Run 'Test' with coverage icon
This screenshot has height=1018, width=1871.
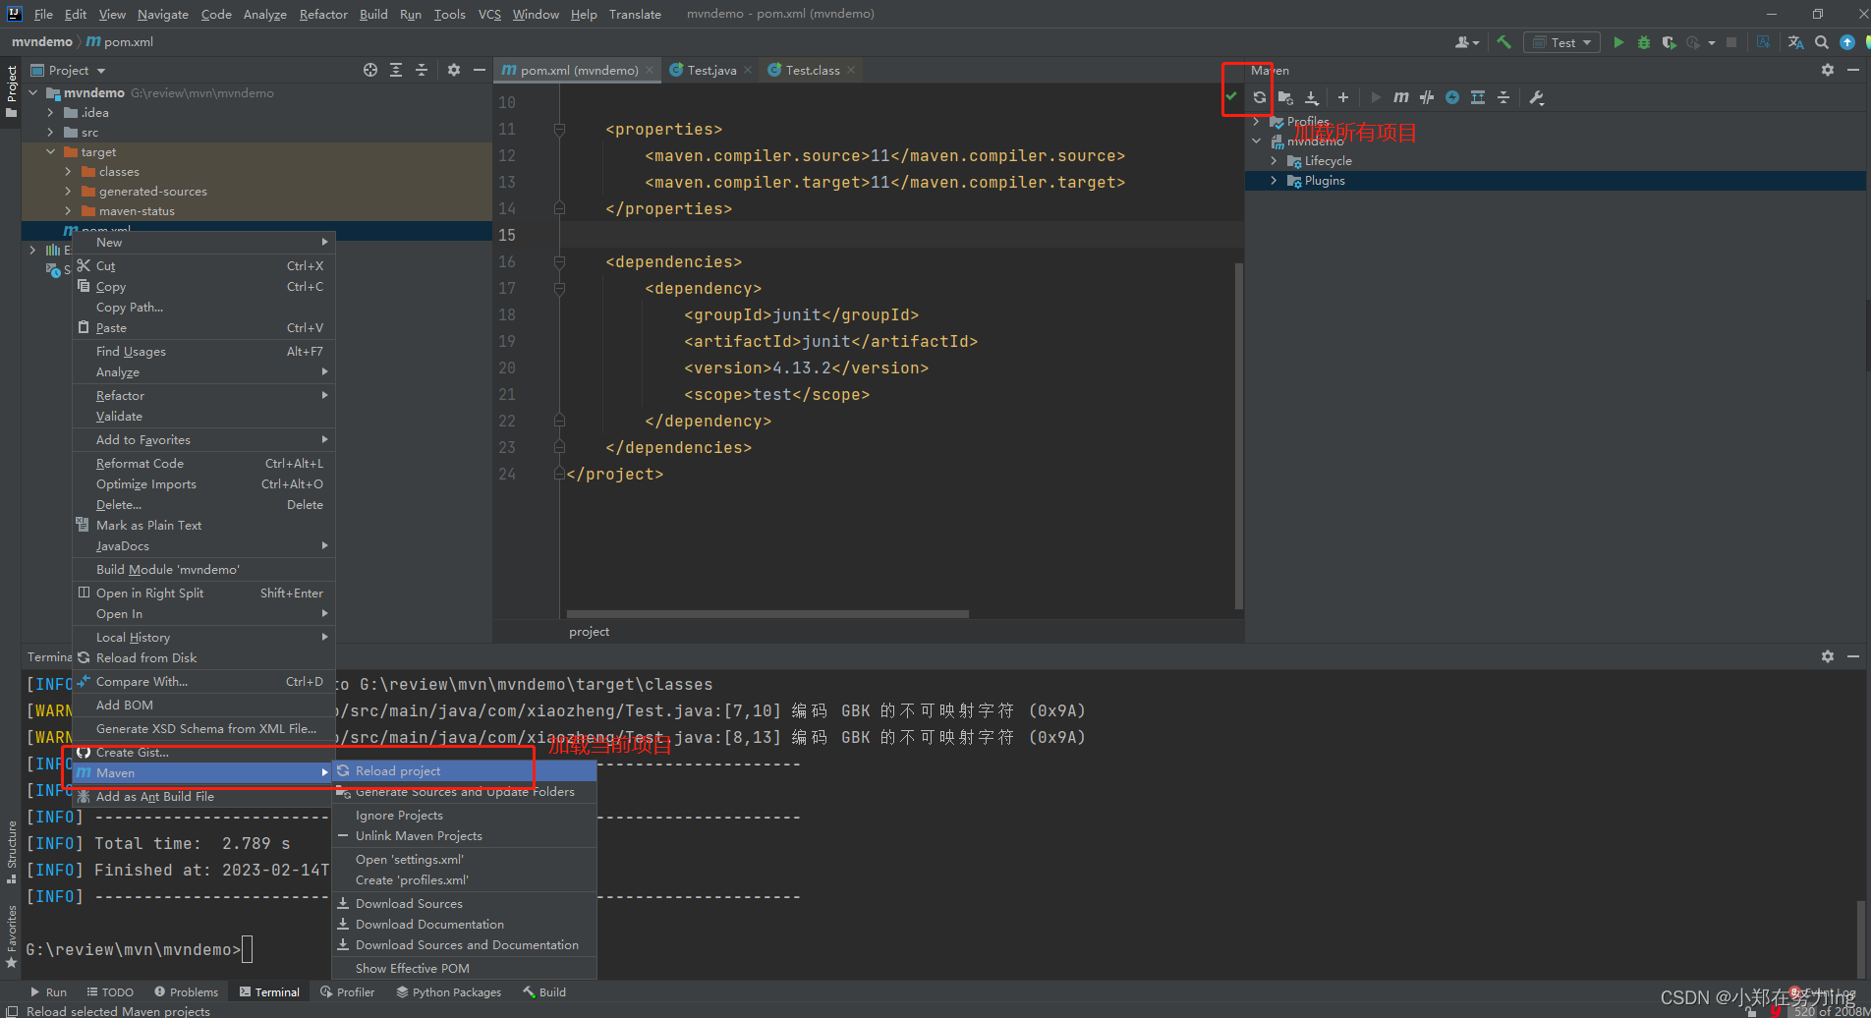[x=1669, y=42]
